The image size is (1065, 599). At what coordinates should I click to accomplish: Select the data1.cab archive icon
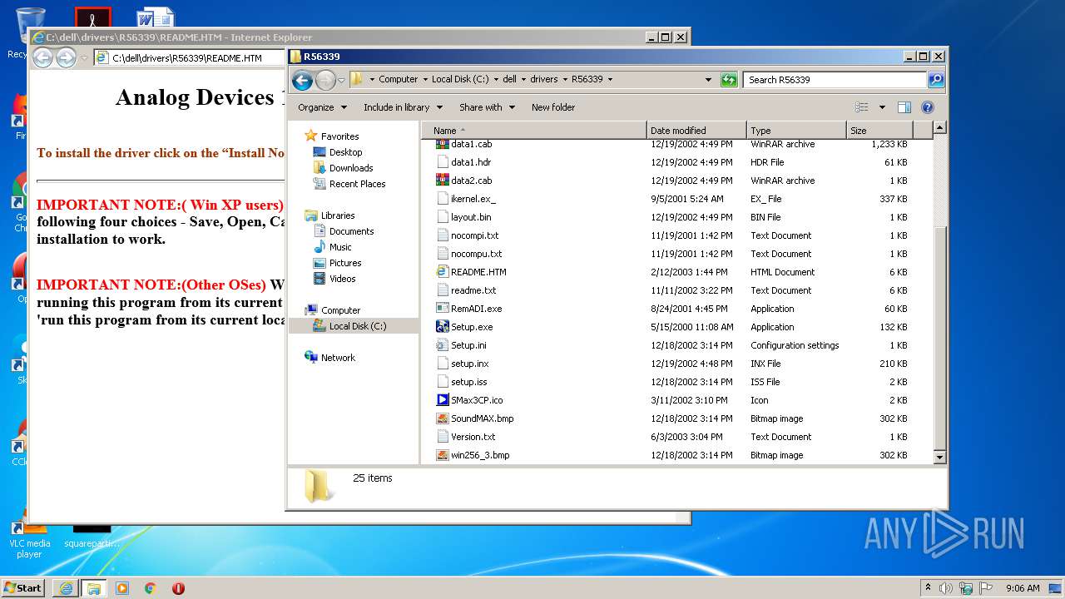tap(443, 144)
